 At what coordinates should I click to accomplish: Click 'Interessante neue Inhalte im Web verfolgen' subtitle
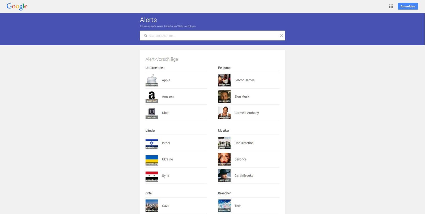(168, 26)
